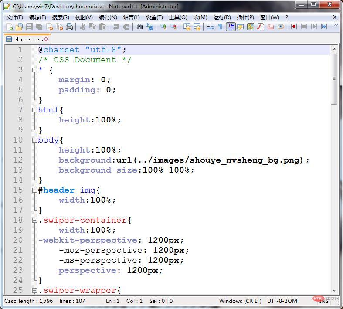
Task: Open the ? help menu
Action: [x=287, y=17]
